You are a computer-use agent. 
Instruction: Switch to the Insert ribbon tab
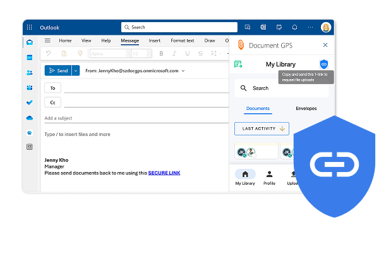coord(155,40)
